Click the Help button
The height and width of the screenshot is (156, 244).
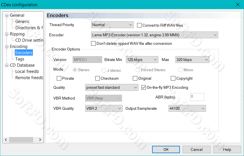click(227, 149)
